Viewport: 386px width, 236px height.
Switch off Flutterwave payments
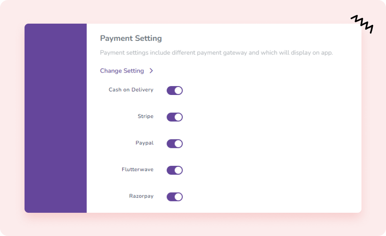[x=175, y=170]
